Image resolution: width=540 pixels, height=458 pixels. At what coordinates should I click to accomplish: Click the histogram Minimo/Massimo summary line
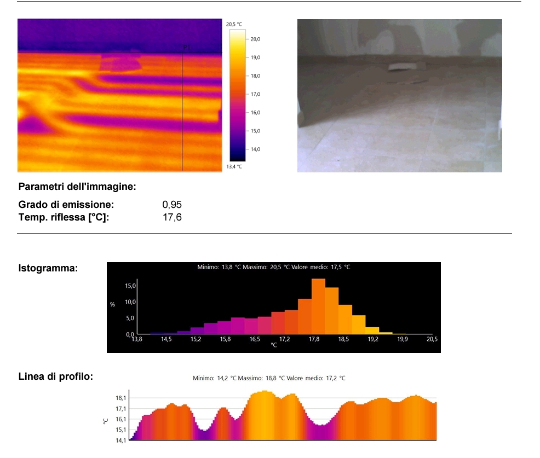tap(274, 267)
